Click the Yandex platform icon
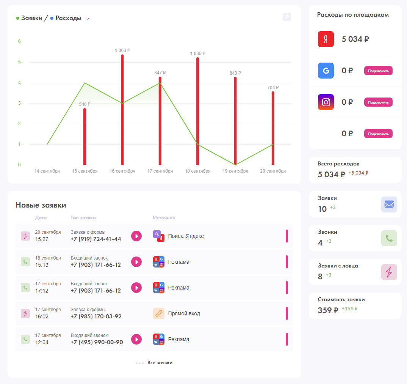Viewport: 407px width, 384px height. tap(326, 39)
